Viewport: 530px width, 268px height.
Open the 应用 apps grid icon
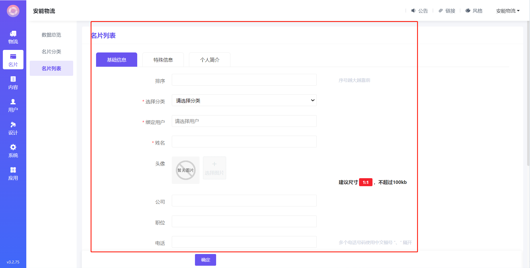tap(13, 173)
